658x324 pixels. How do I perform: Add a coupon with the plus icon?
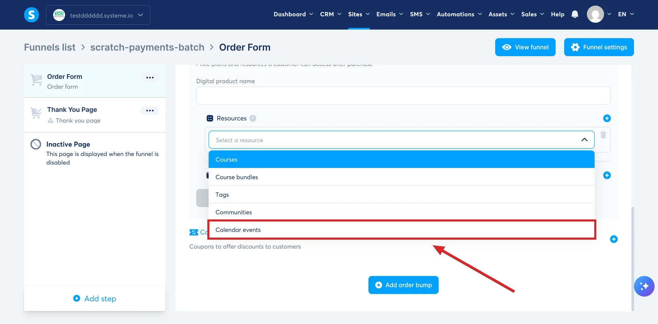614,239
